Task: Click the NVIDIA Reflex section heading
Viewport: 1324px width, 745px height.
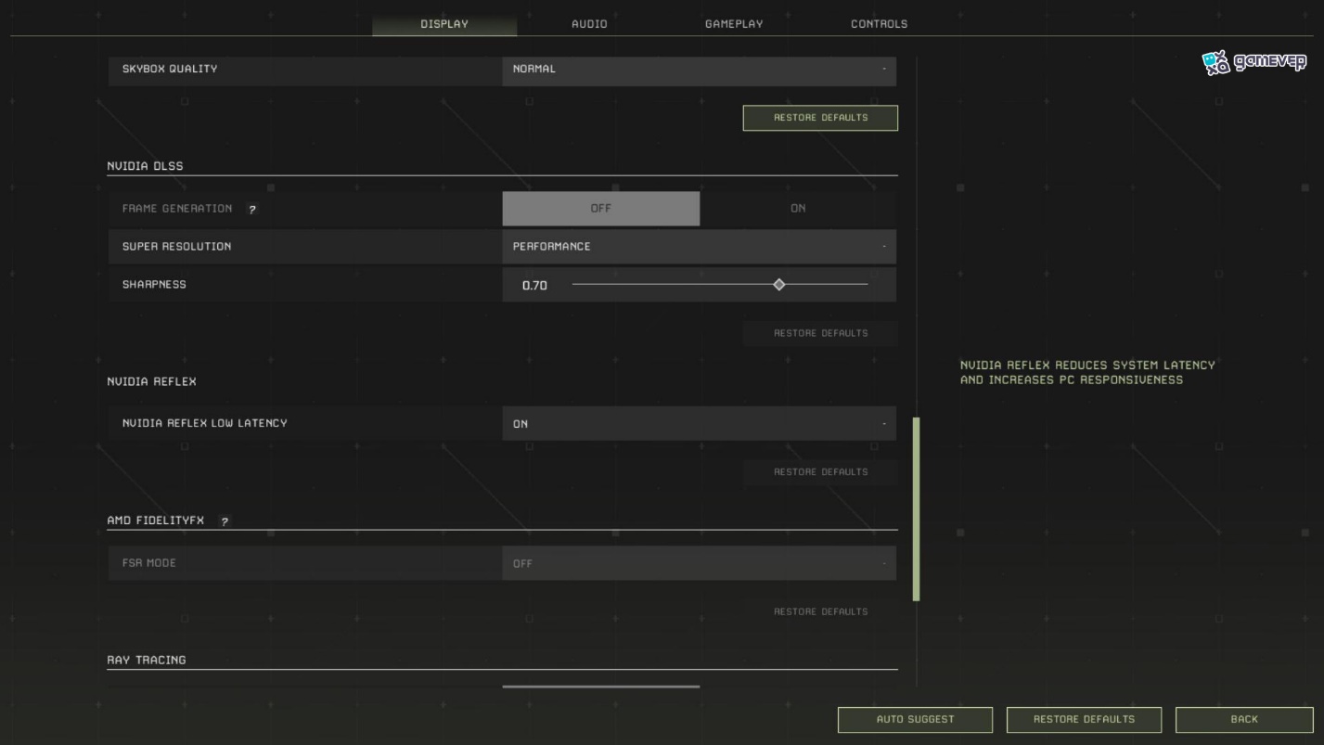Action: coord(151,382)
